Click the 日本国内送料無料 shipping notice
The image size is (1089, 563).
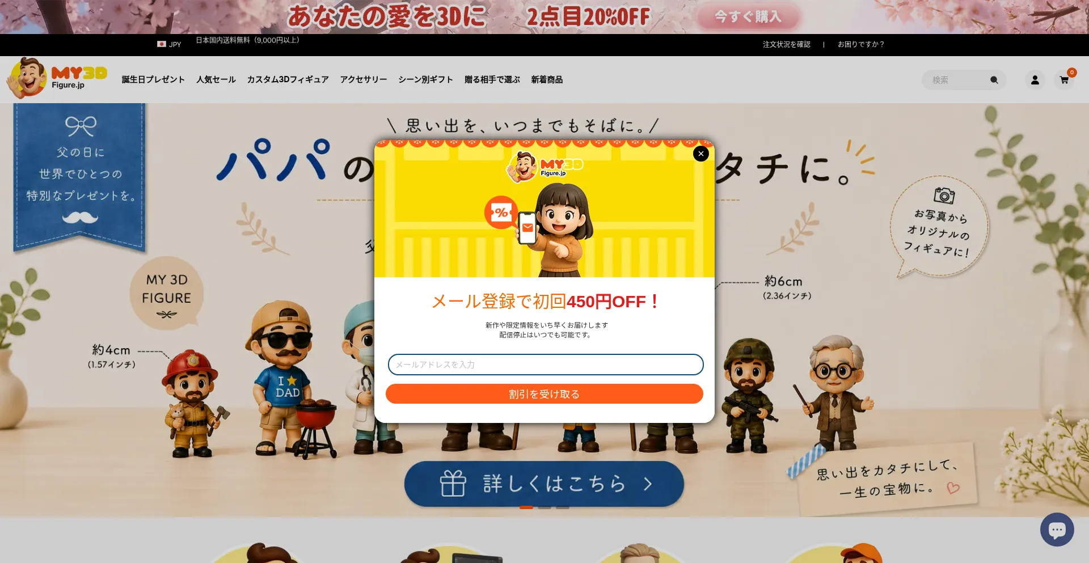click(247, 40)
